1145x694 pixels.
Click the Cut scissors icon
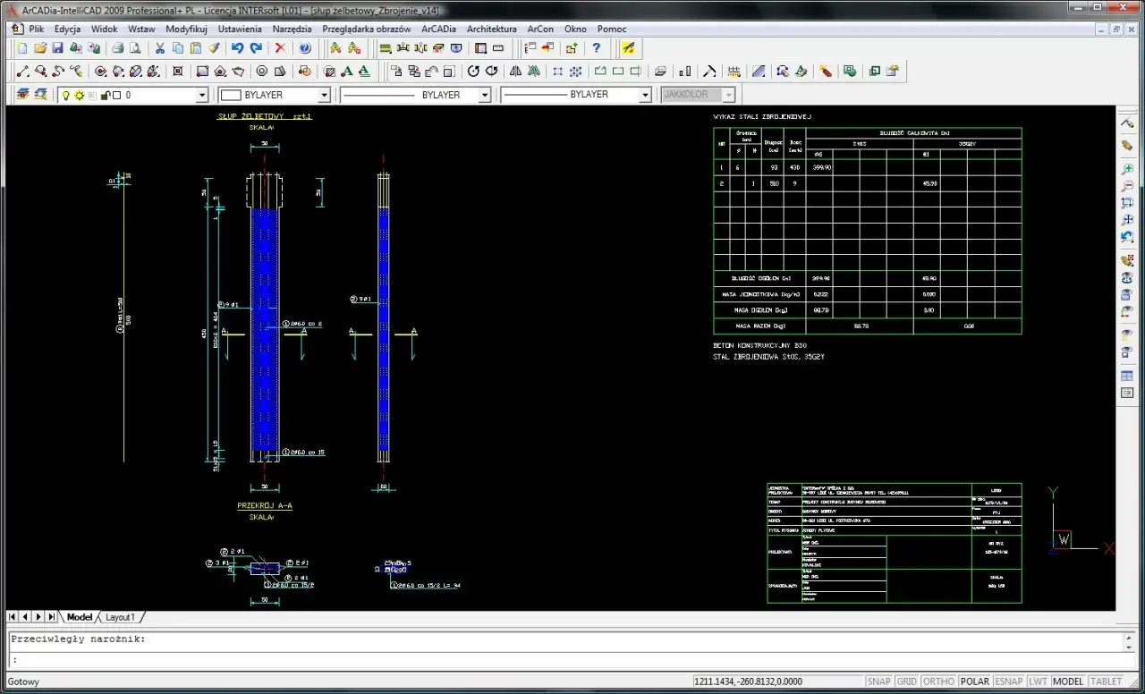[160, 48]
